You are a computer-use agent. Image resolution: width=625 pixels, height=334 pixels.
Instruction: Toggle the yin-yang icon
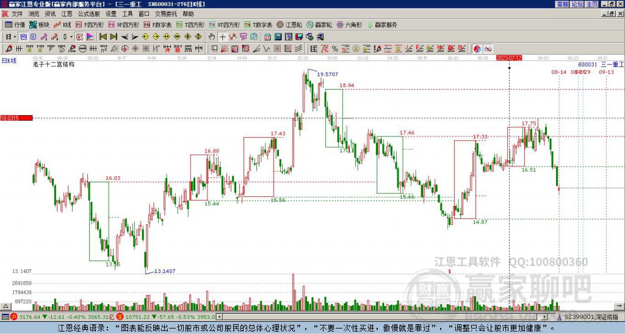pos(477,49)
